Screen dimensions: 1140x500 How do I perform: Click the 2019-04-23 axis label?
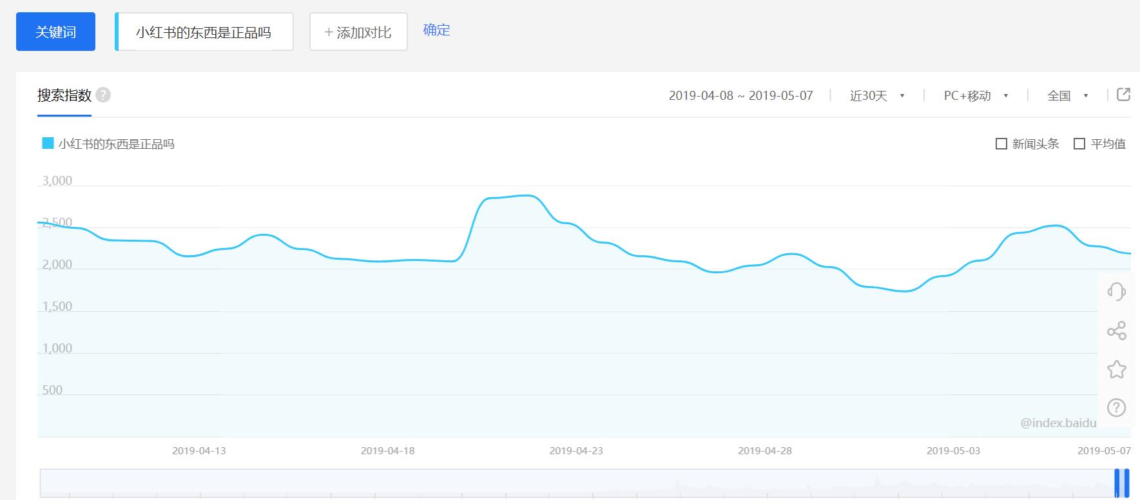576,450
